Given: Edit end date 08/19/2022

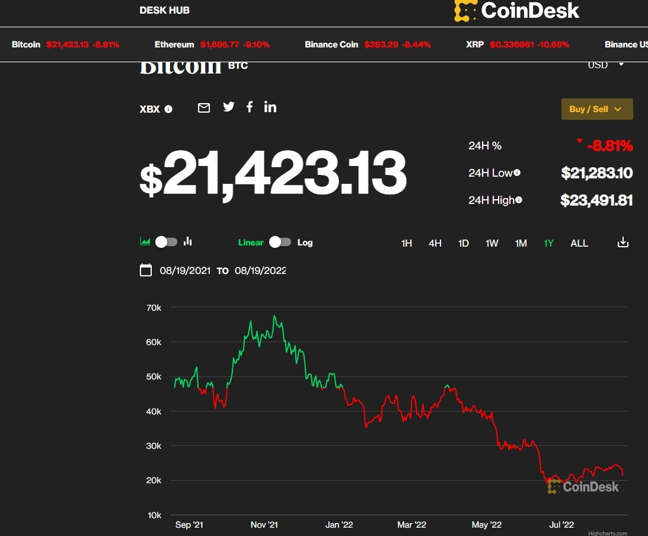Looking at the screenshot, I should point(260,271).
